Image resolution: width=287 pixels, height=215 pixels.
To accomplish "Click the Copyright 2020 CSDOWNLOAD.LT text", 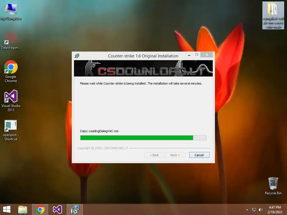I will (103, 148).
